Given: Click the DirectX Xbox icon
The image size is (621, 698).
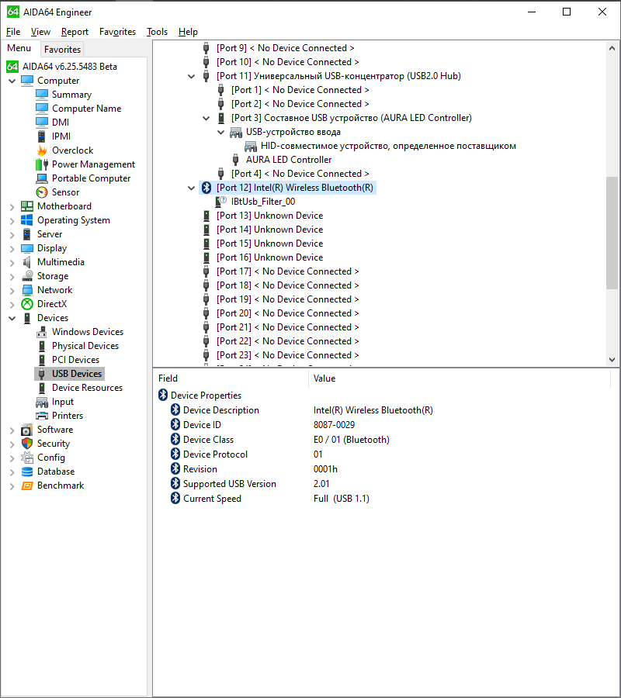Looking at the screenshot, I should pyautogui.click(x=27, y=303).
